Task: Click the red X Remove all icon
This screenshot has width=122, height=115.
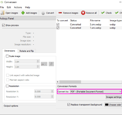Action: click(83, 13)
